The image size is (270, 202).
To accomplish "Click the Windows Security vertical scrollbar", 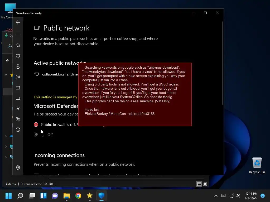I will (x=223, y=63).
